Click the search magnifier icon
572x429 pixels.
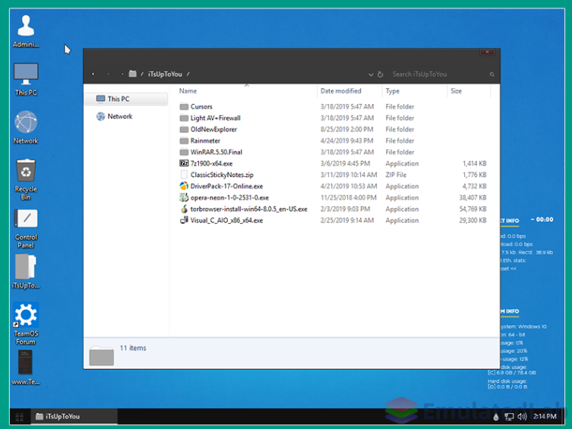[x=491, y=74]
